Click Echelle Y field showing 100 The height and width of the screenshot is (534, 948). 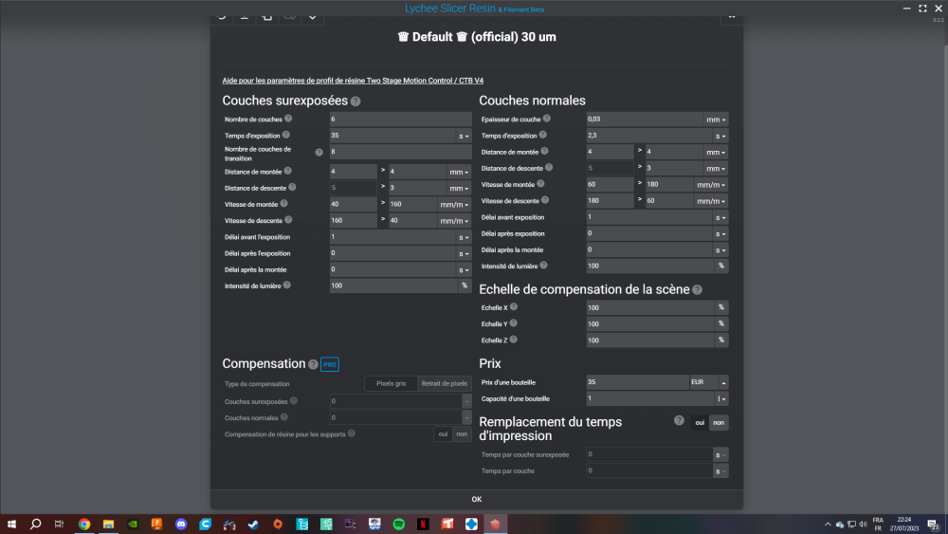[650, 324]
